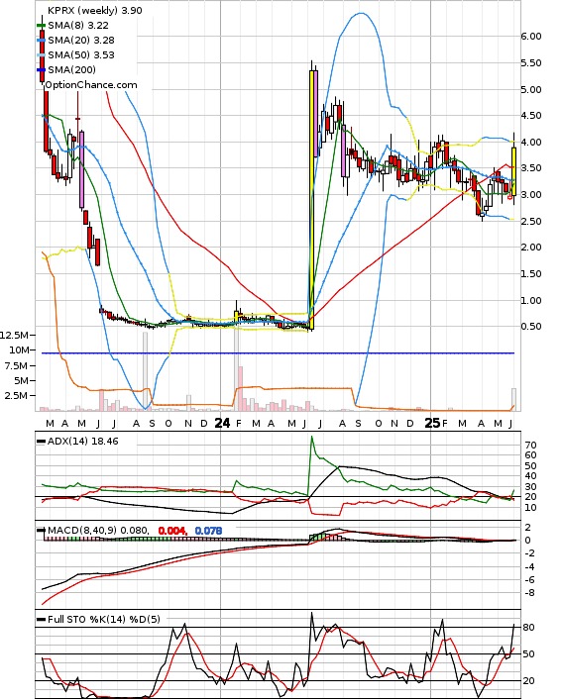This screenshot has height=699, width=561.
Task: Click the 12.5M volume axis label
Action: point(15,335)
